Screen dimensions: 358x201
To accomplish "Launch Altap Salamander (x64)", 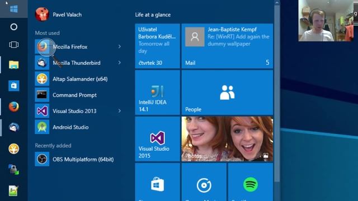I will [78, 79].
